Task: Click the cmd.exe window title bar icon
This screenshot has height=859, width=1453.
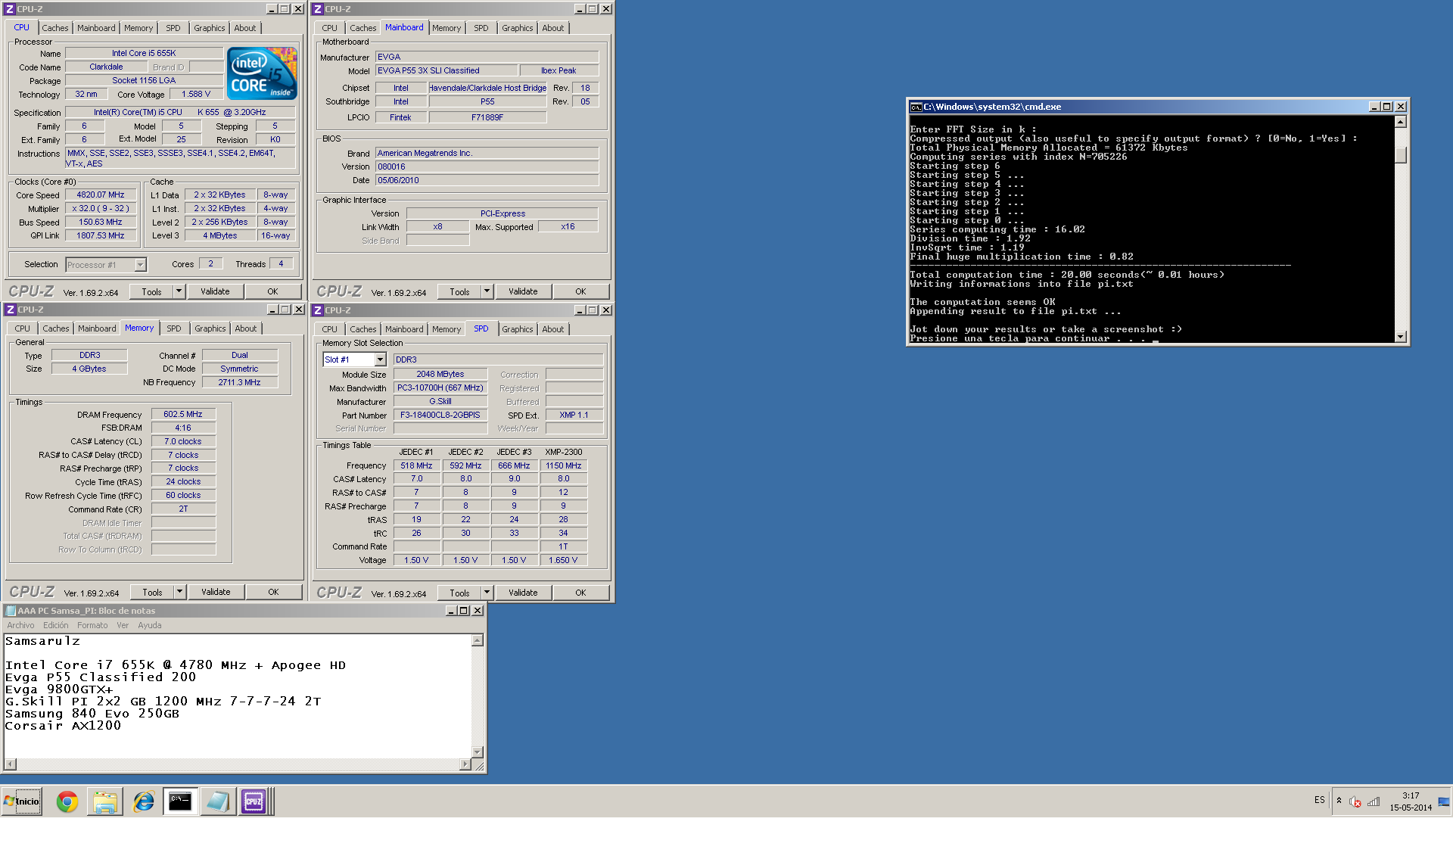Action: pyautogui.click(x=916, y=107)
